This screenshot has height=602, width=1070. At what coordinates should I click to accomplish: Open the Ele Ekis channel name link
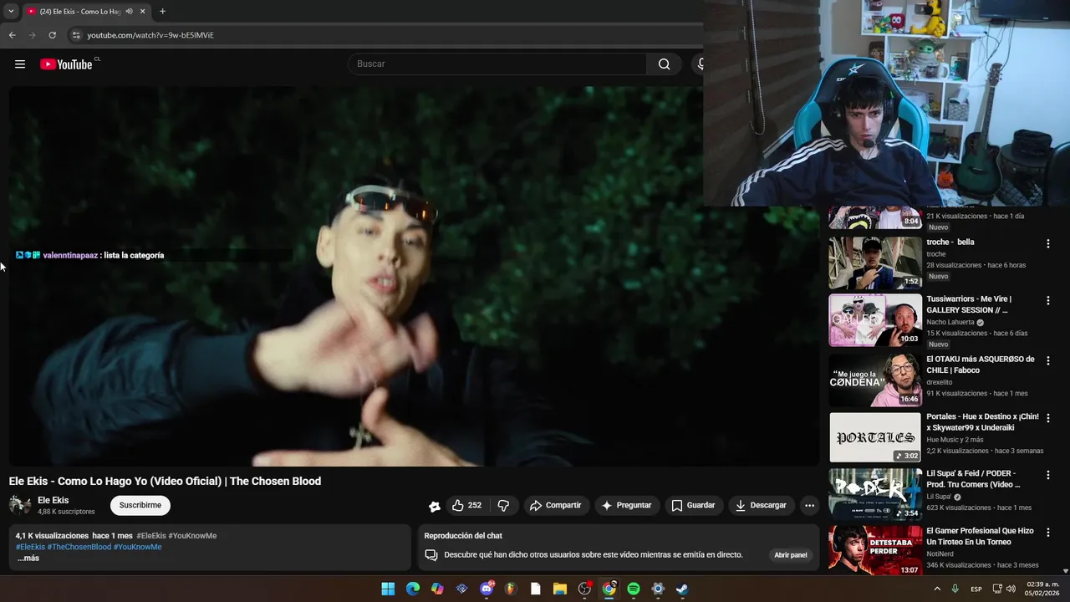(x=53, y=500)
